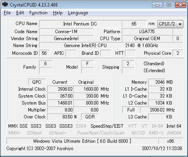Click the QPC clock mode button

click(37, 82)
